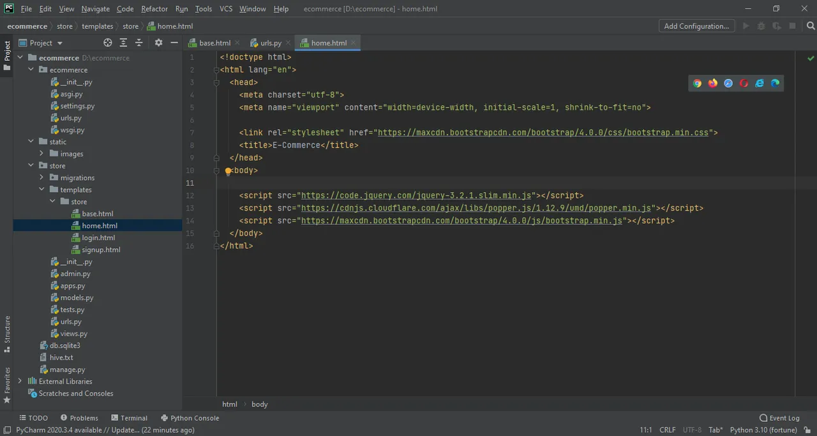
Task: Open the File menu
Action: (26, 9)
